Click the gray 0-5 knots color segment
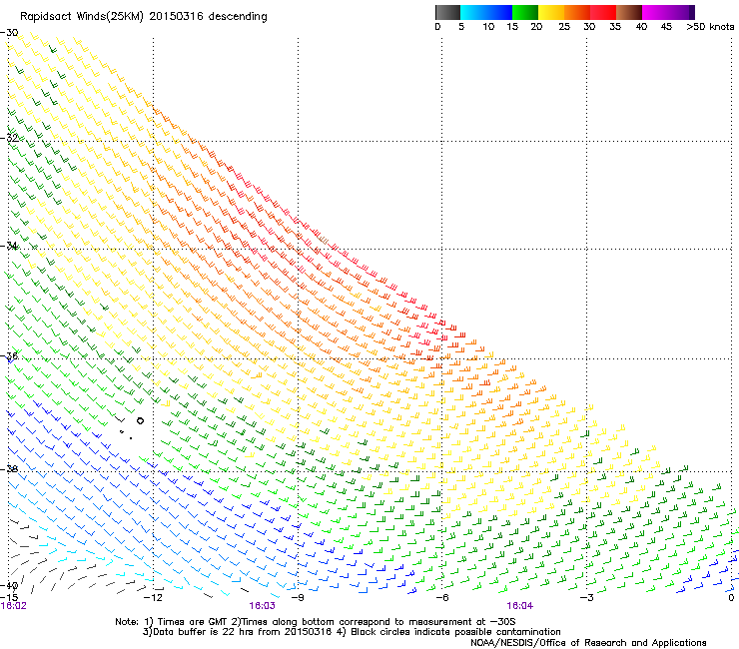The width and height of the screenshot is (739, 649). click(x=447, y=12)
